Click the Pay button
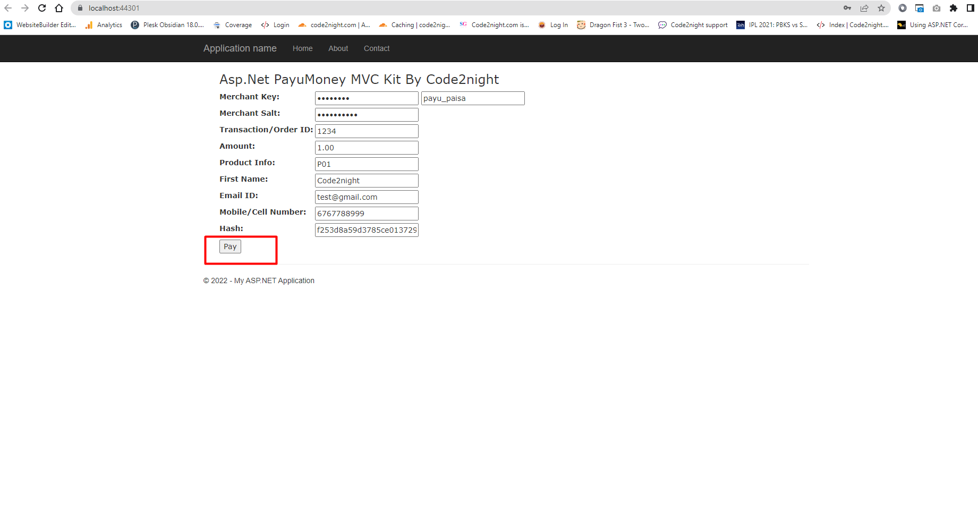Image resolution: width=978 pixels, height=519 pixels. [230, 246]
